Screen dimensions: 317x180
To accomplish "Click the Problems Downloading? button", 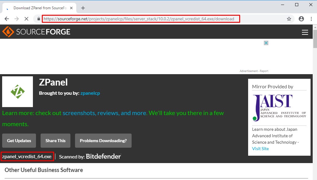I will pos(103,141).
